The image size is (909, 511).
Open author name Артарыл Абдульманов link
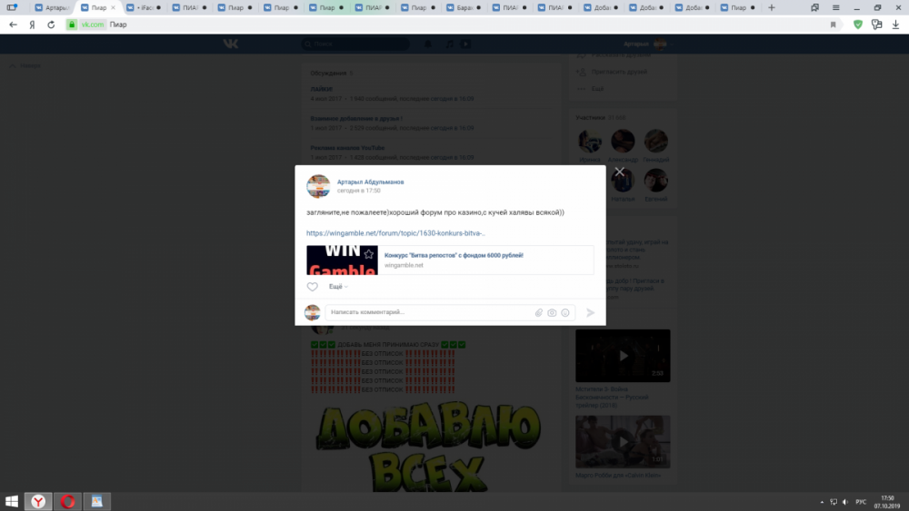pyautogui.click(x=371, y=182)
